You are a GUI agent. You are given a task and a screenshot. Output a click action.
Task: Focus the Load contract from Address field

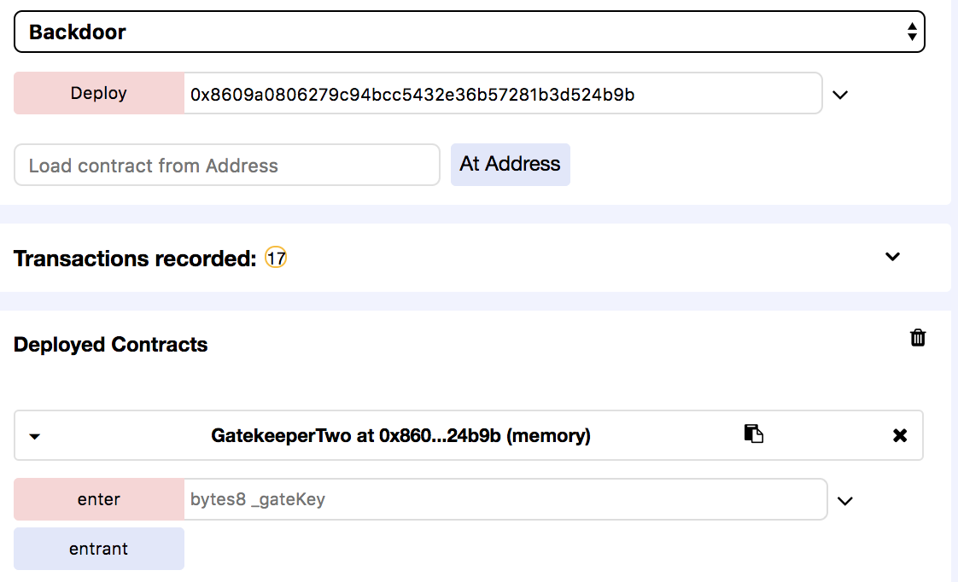pos(226,166)
